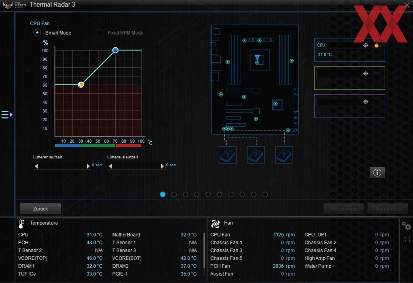
Task: Click left arrow of Lüfteranlaufzeit slider
Action: 36,166
